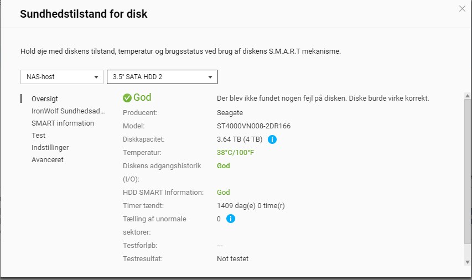Close the disk health dialog

(x=462, y=9)
